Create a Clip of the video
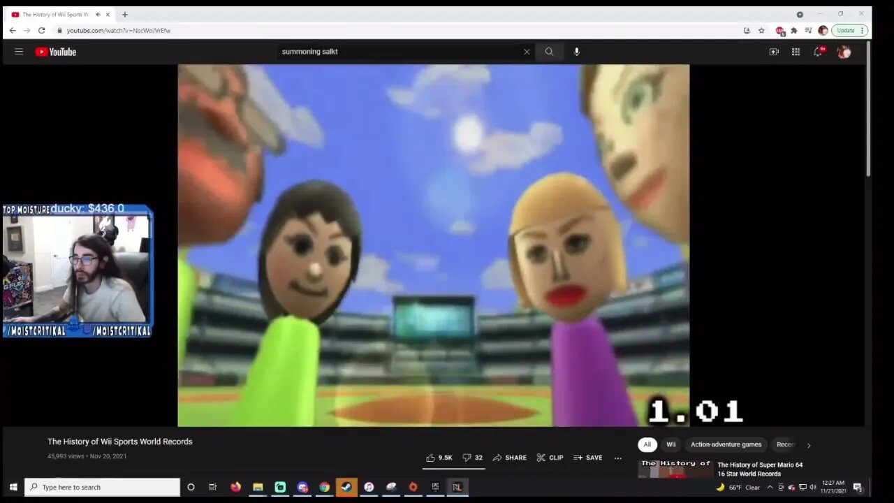894x503 pixels. tap(550, 458)
